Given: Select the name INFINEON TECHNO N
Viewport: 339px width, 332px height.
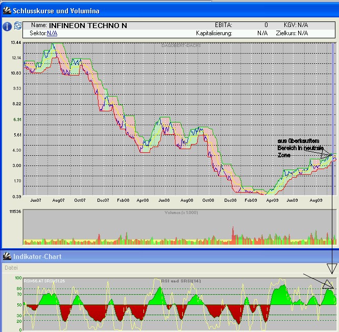Looking at the screenshot, I should pos(88,26).
